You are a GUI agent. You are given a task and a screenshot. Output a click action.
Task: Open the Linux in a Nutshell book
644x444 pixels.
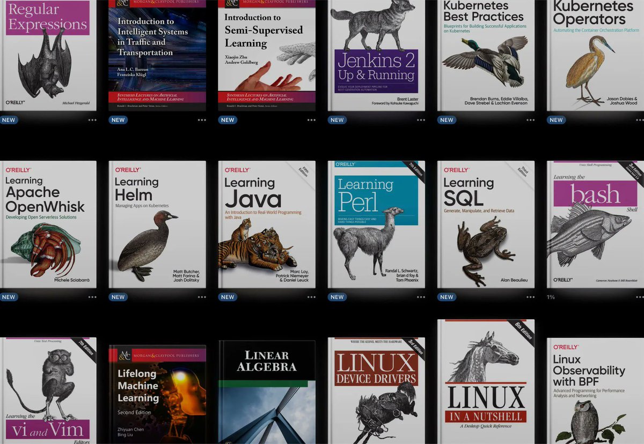click(x=486, y=381)
